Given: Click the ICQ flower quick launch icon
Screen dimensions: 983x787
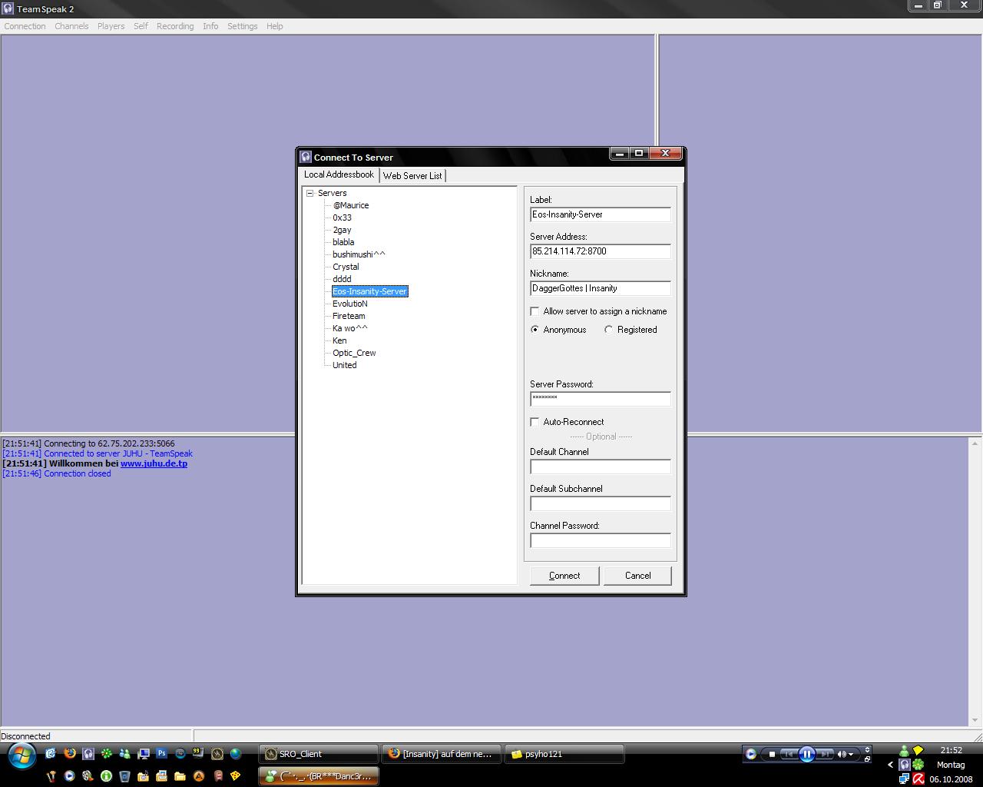Looking at the screenshot, I should (x=107, y=754).
